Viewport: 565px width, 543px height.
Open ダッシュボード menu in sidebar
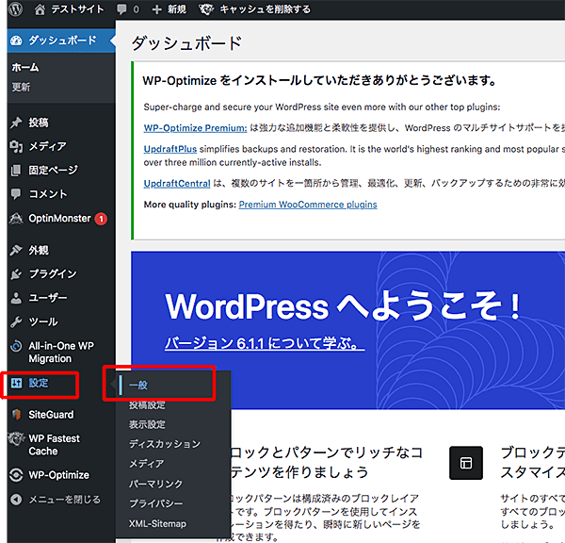pyautogui.click(x=61, y=41)
